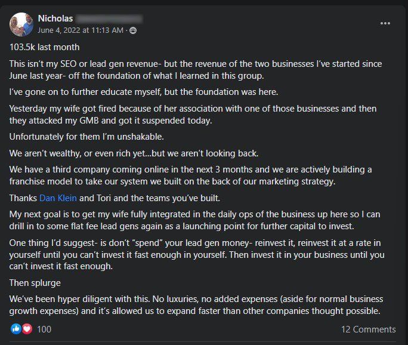Click the 'We have a third company' paragraph
Screen dimensions: 408x345
point(190,175)
